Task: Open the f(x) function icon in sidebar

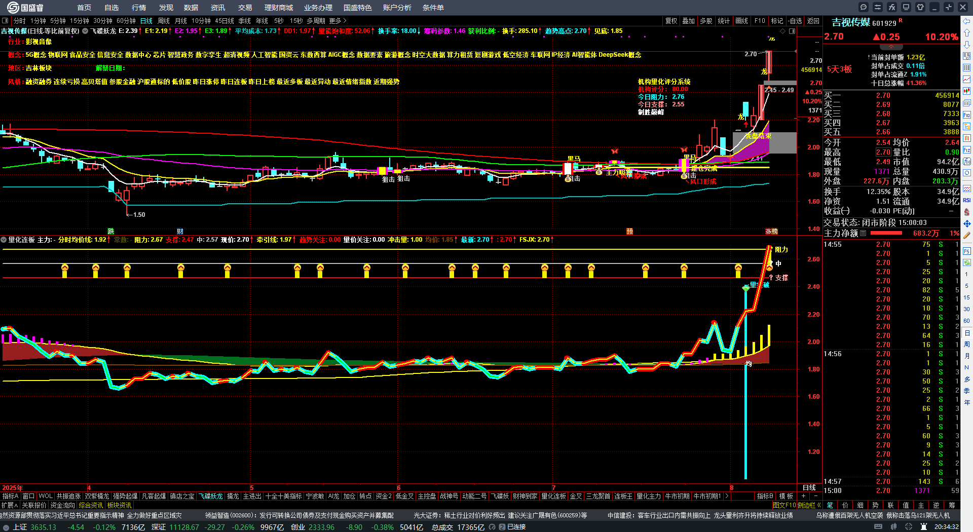Action: 967,162
